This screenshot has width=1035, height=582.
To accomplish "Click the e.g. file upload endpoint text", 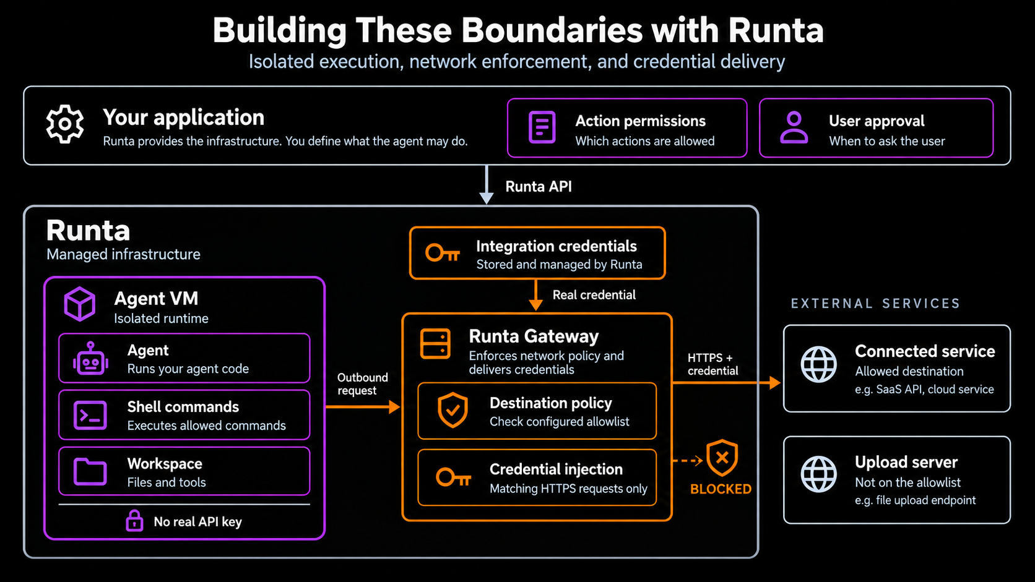I will (915, 500).
